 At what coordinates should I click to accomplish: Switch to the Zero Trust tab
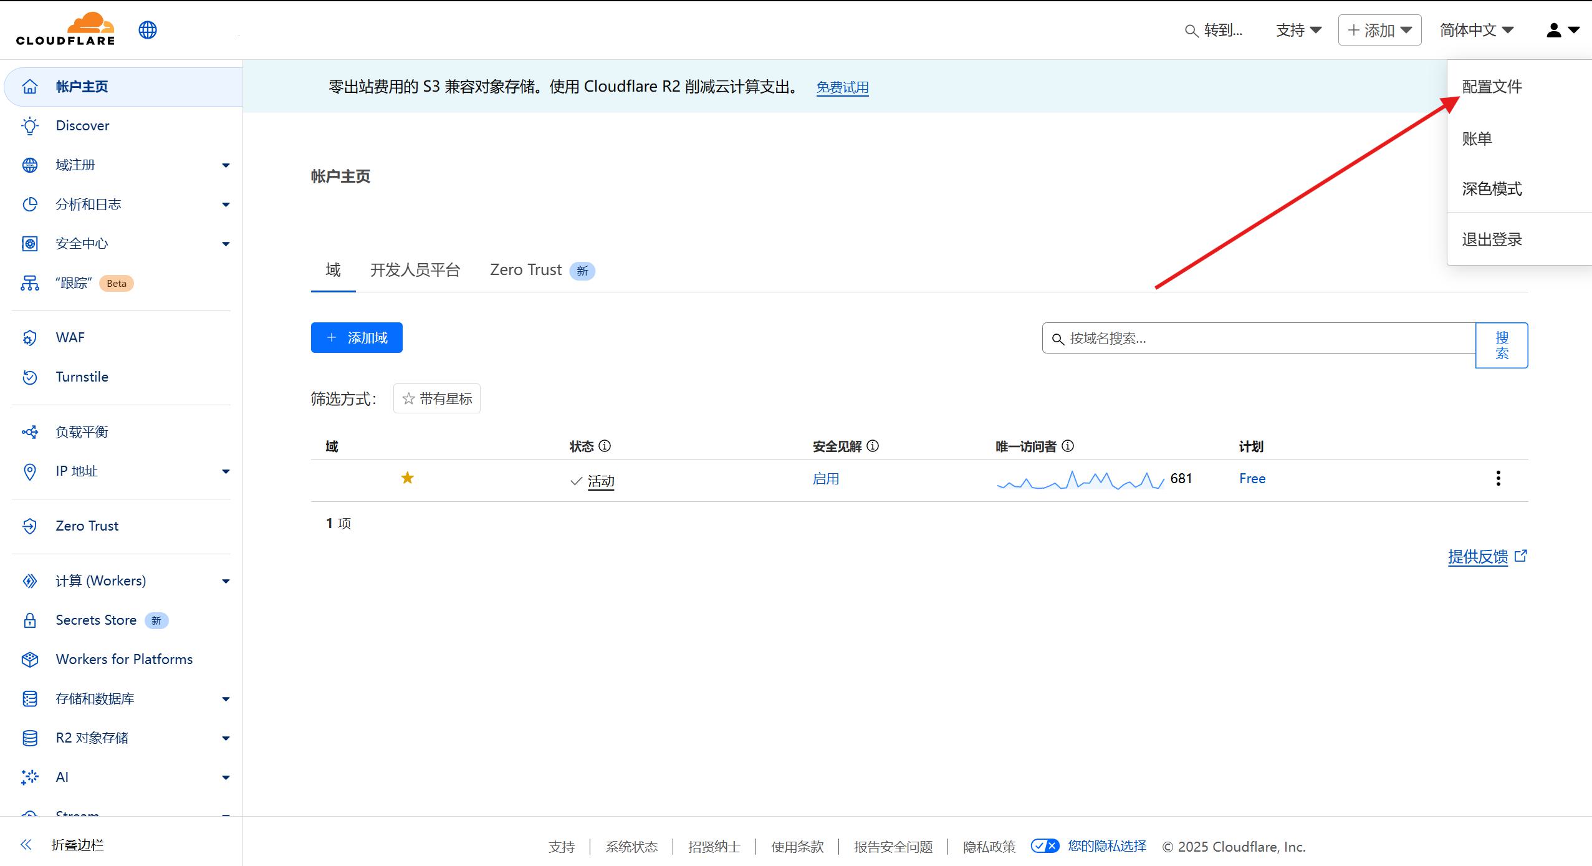[x=542, y=270]
